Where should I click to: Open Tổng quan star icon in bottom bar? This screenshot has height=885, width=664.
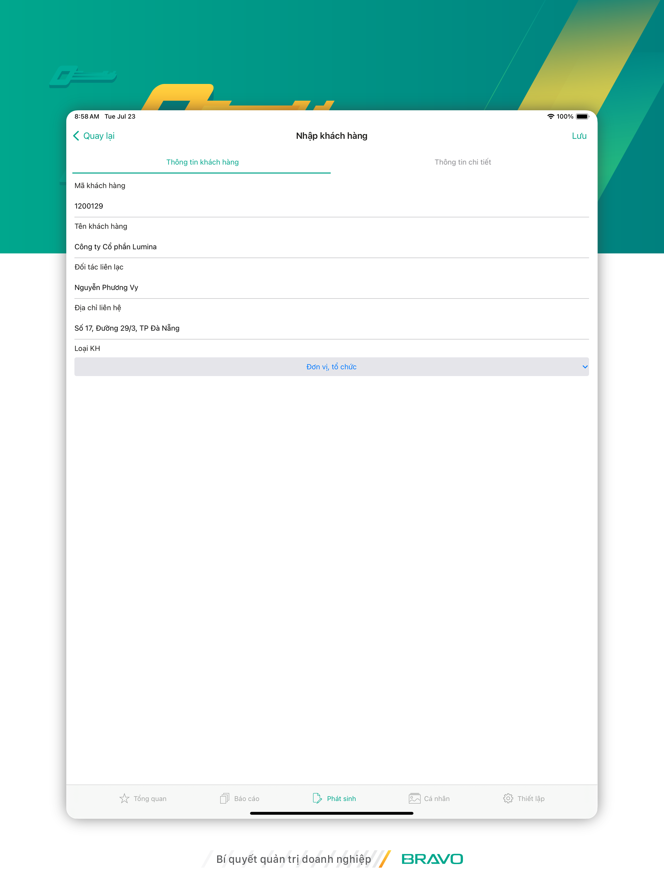point(124,798)
